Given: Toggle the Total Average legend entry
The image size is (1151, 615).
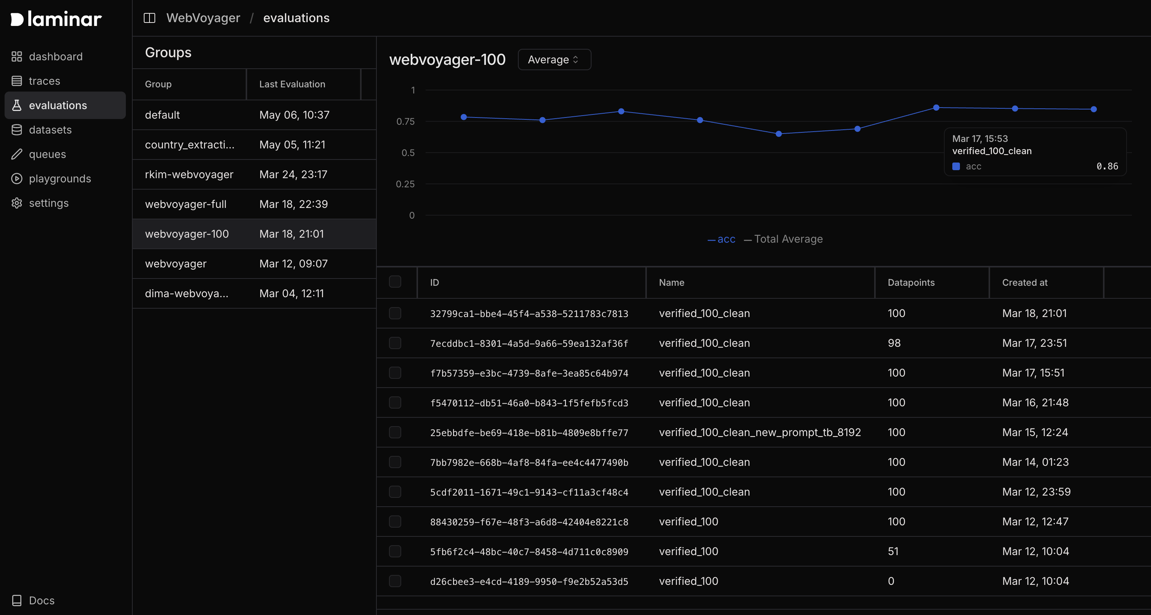Looking at the screenshot, I should (783, 239).
